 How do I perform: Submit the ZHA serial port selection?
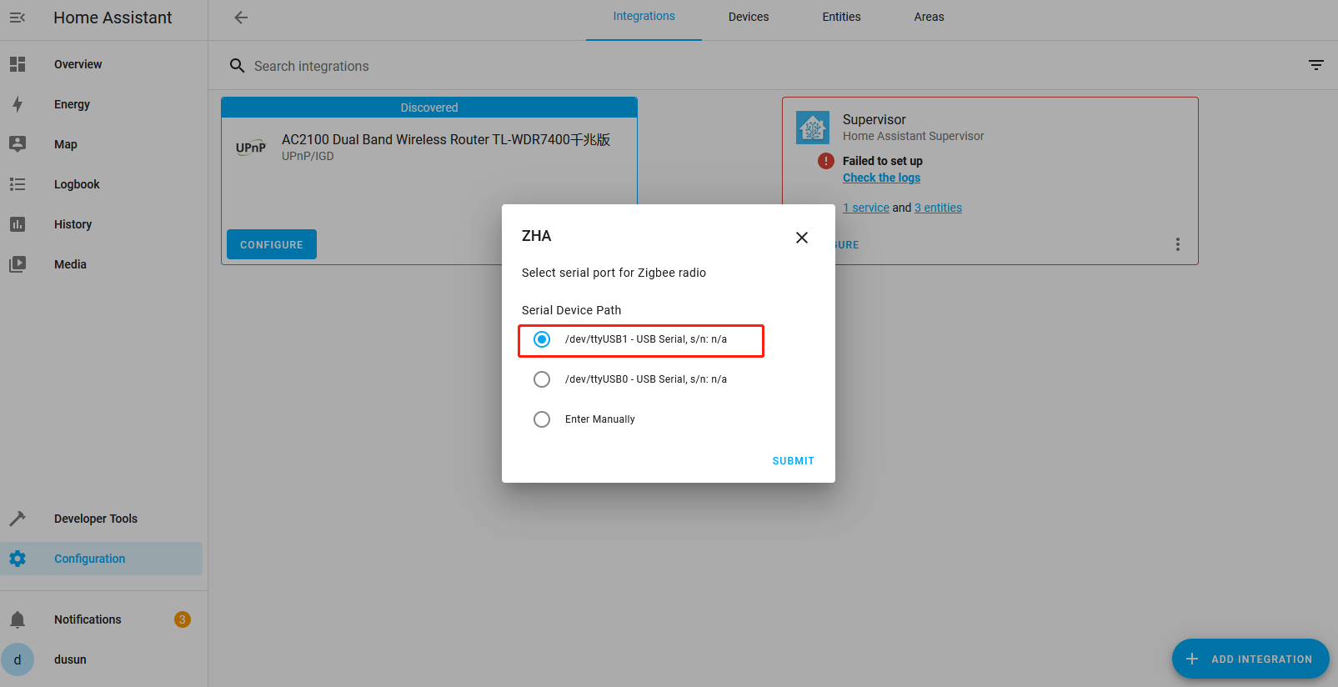point(794,461)
